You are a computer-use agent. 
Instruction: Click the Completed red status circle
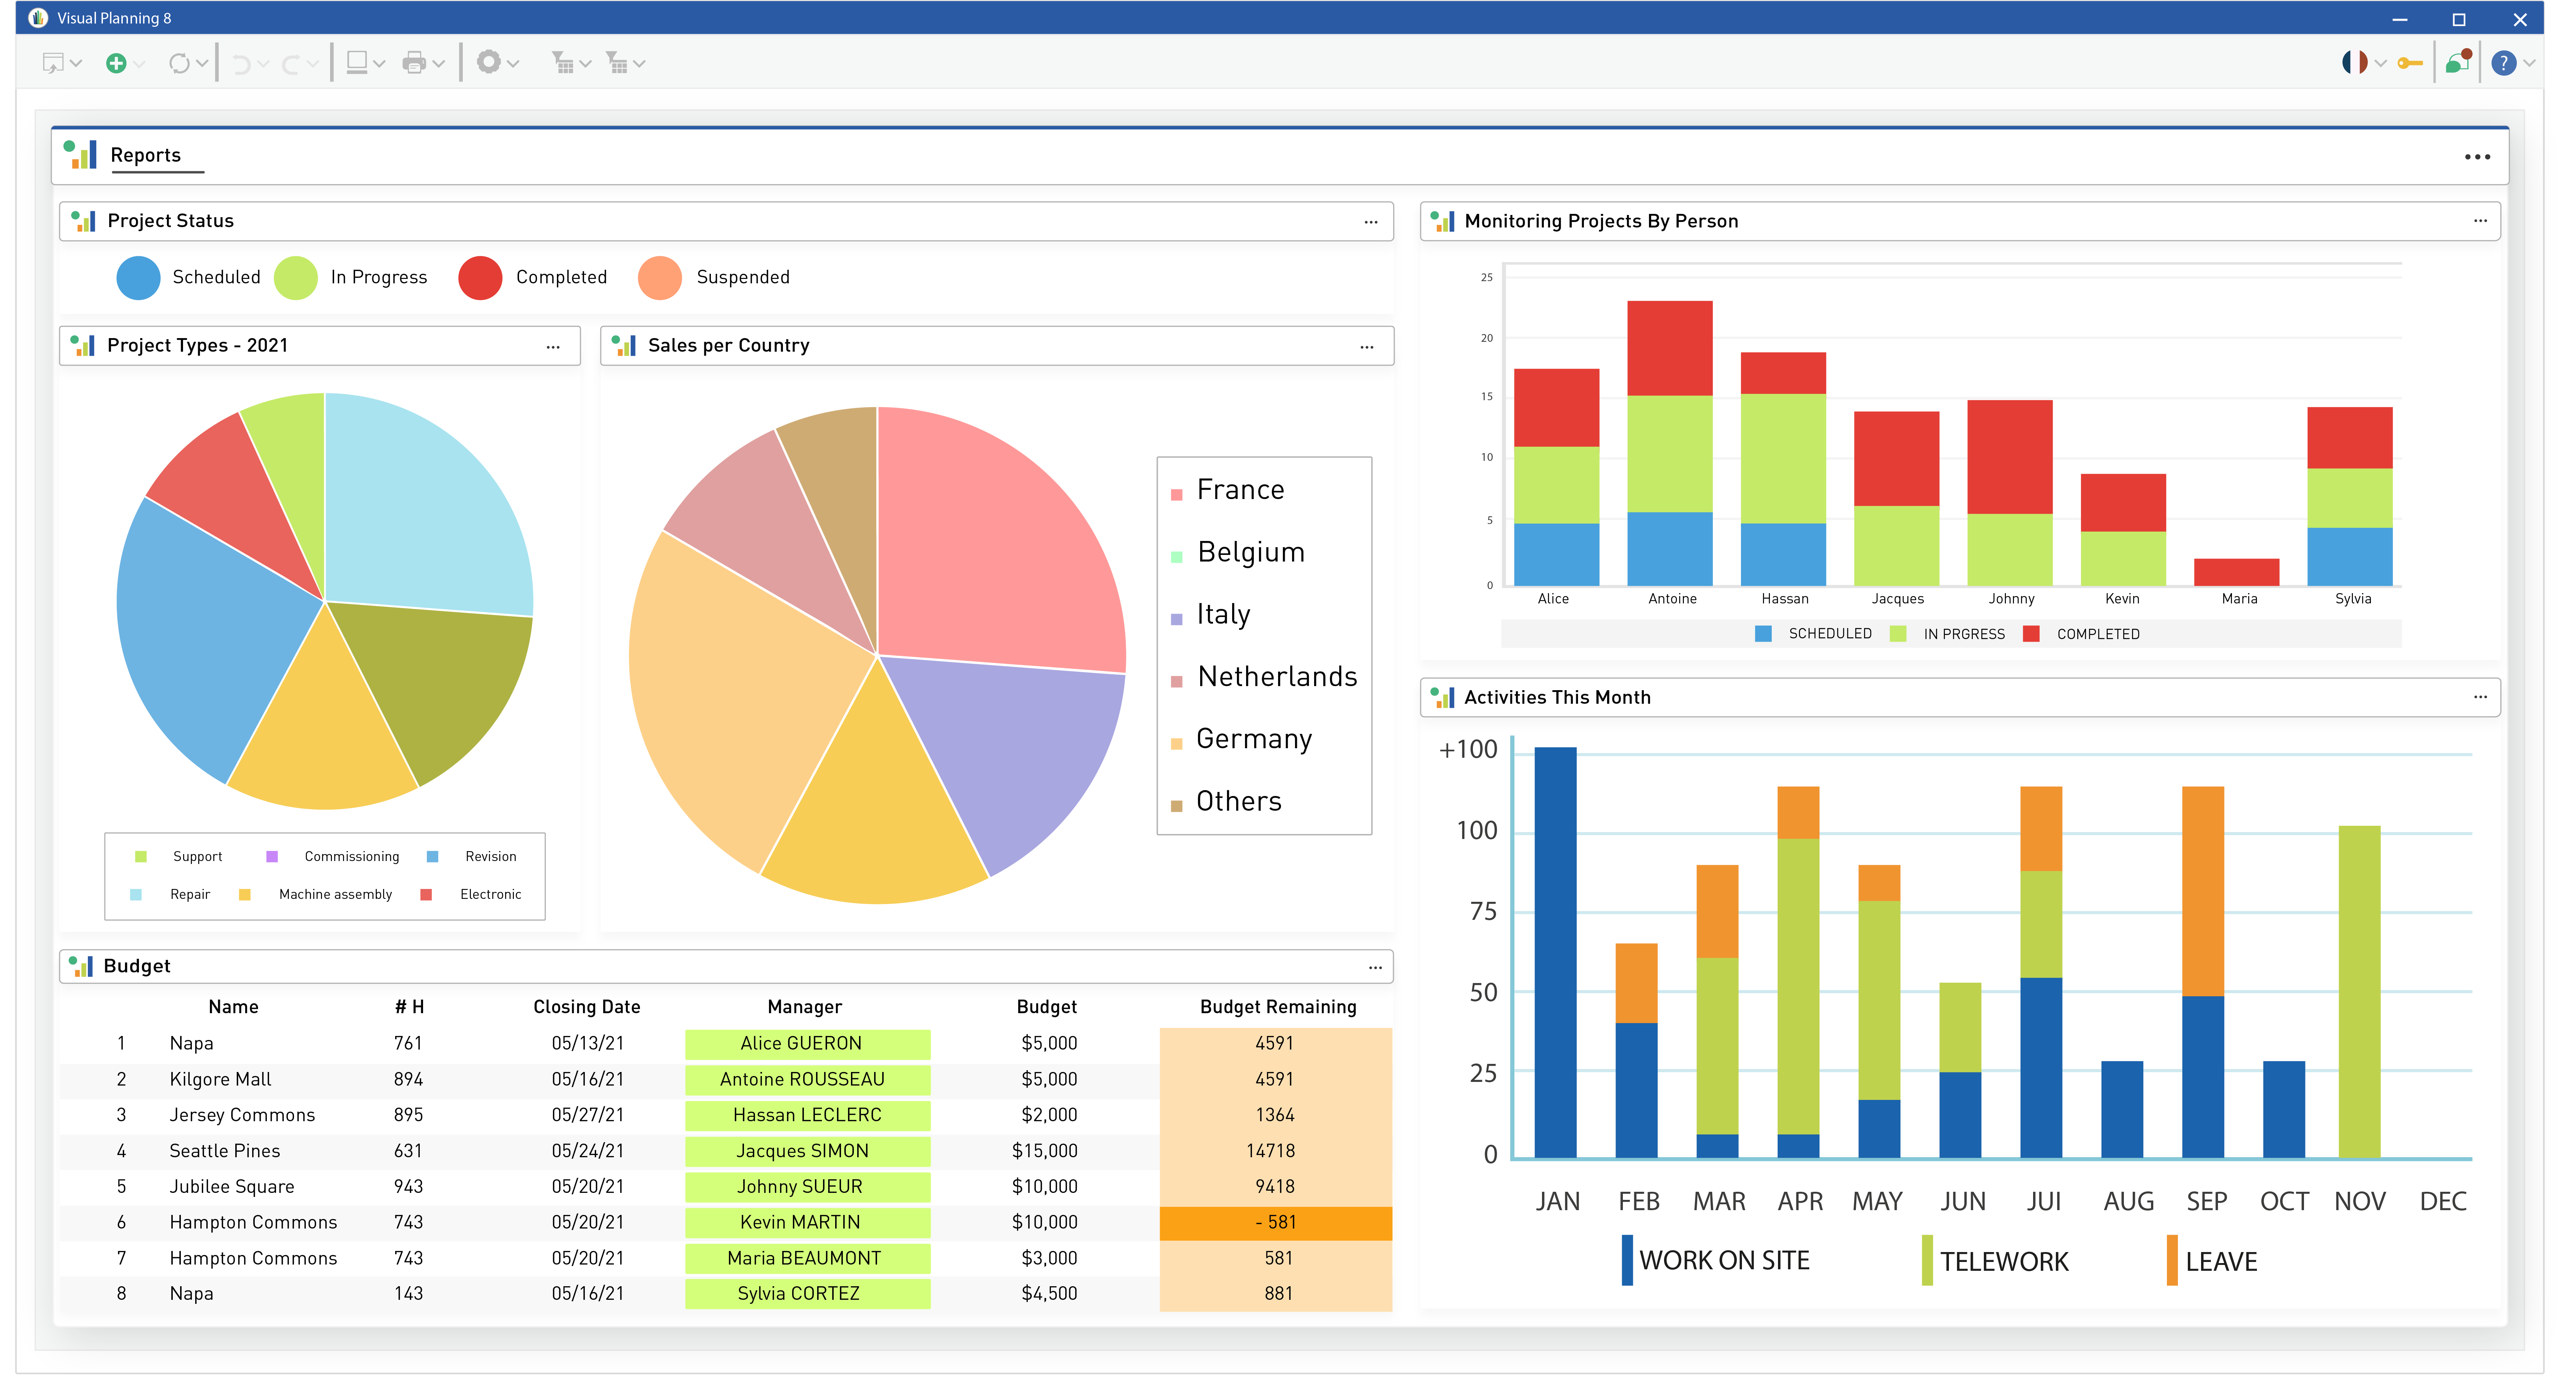(480, 278)
